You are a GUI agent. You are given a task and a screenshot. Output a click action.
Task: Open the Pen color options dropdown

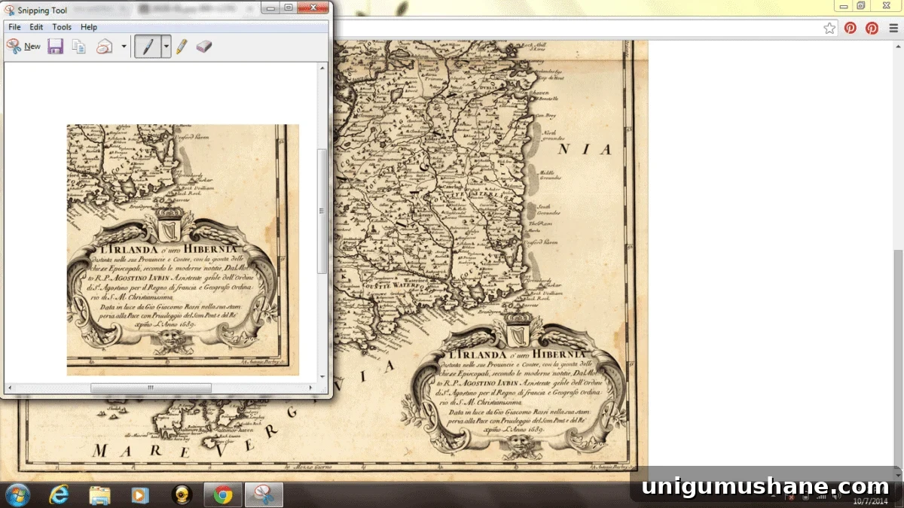point(166,47)
